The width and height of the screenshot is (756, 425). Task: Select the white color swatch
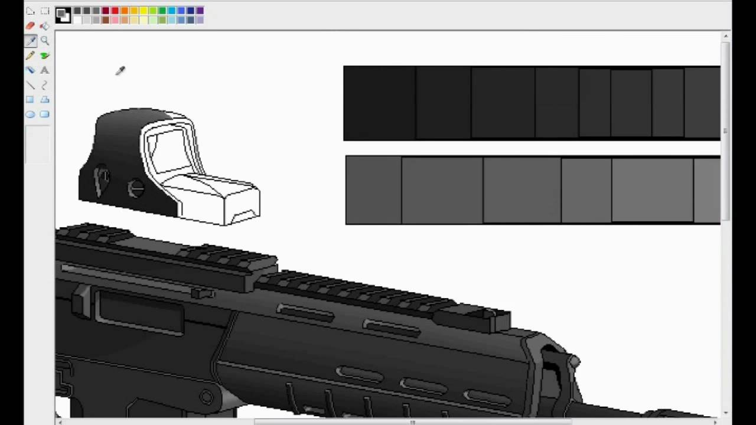(x=77, y=20)
